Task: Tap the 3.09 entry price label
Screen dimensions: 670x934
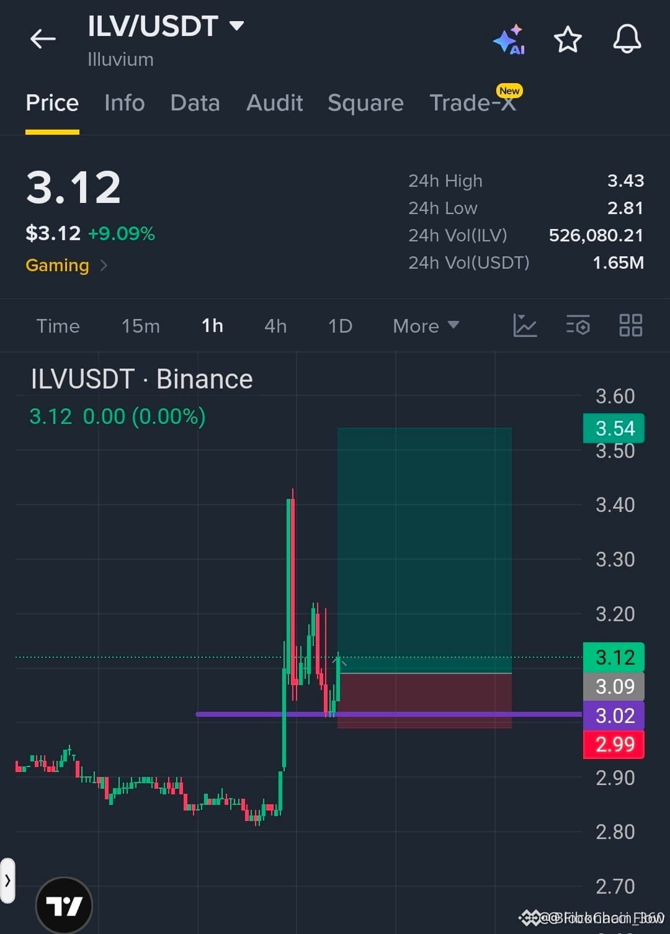Action: (614, 686)
